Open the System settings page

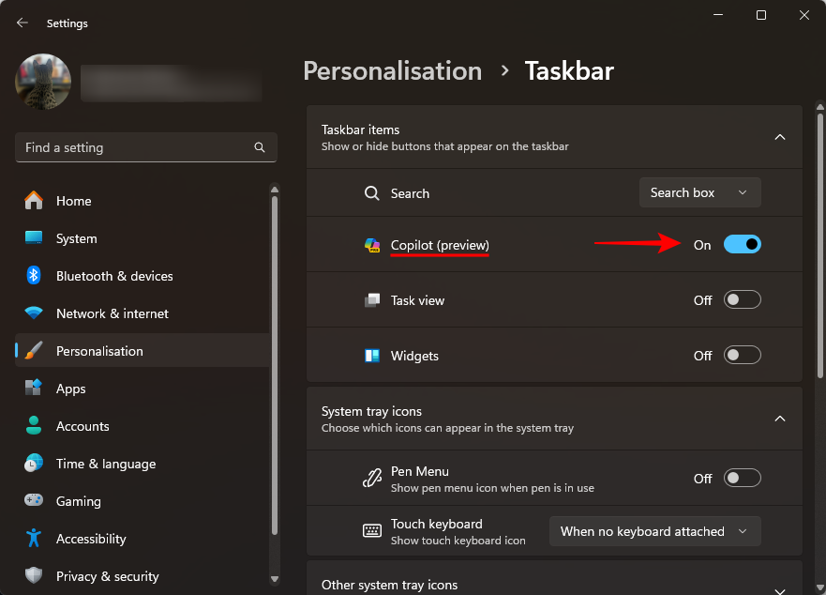(76, 238)
